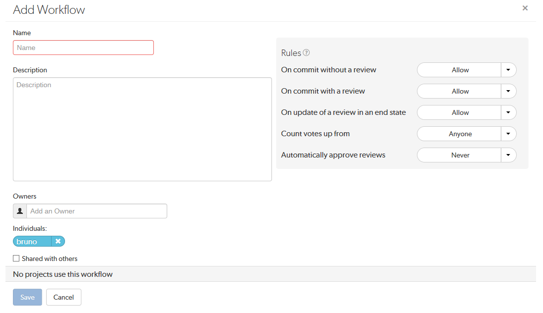Open dropdown arrow for Automatically approve reviews
The height and width of the screenshot is (313, 543).
click(508, 155)
